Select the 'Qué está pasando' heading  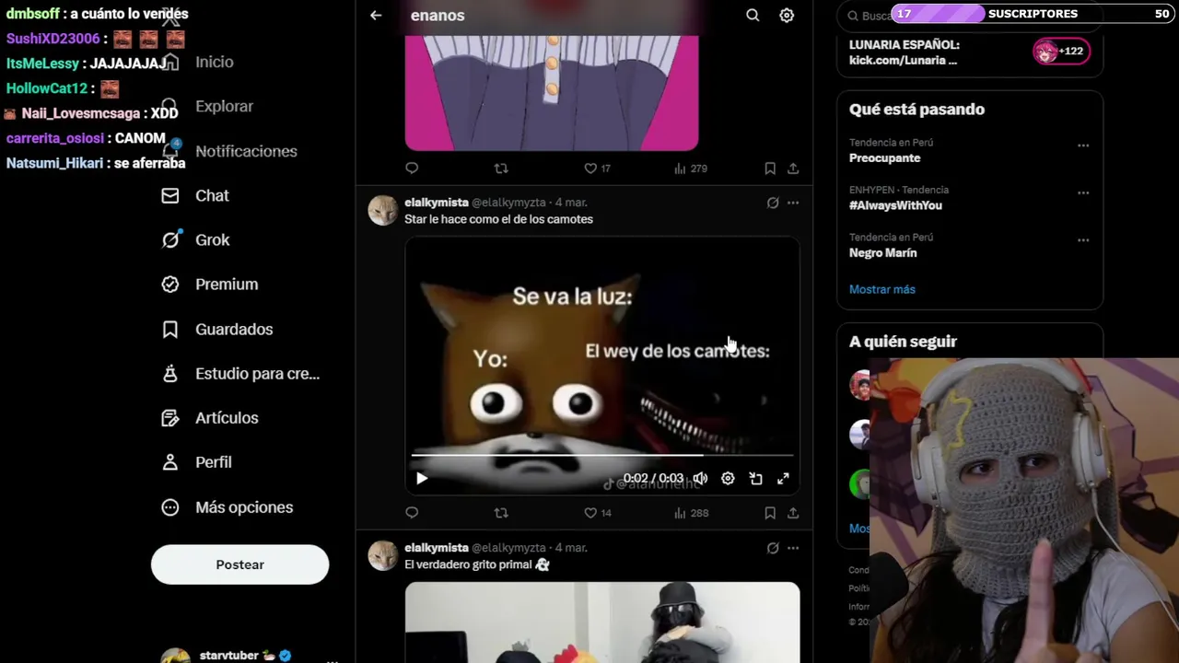(916, 110)
